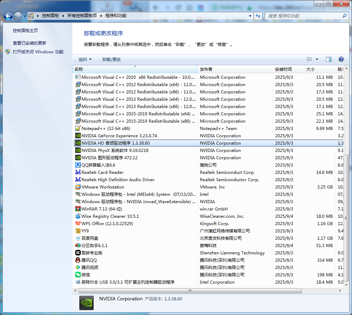Open 打开或关闭 Windows 功能 link

click(38, 52)
